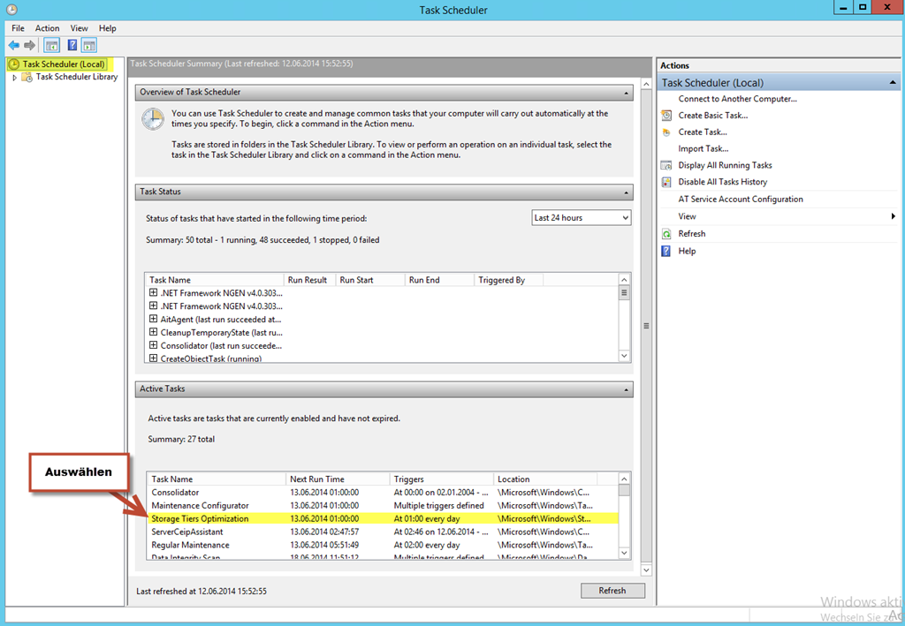
Task: Click the blue Help toolbar icon
Action: [x=72, y=46]
